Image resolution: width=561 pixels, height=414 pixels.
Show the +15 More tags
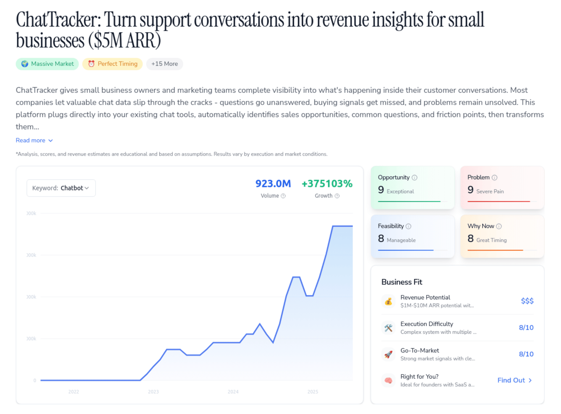click(165, 64)
